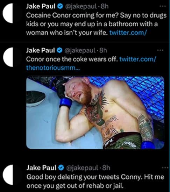
Task: Open profile avatar beside third tweet
Action: (x=8, y=175)
